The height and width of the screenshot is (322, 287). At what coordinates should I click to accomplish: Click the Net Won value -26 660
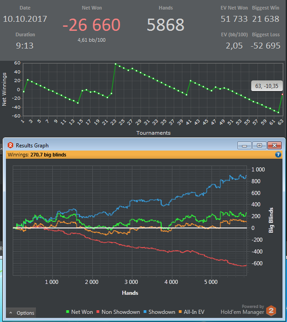click(x=92, y=25)
